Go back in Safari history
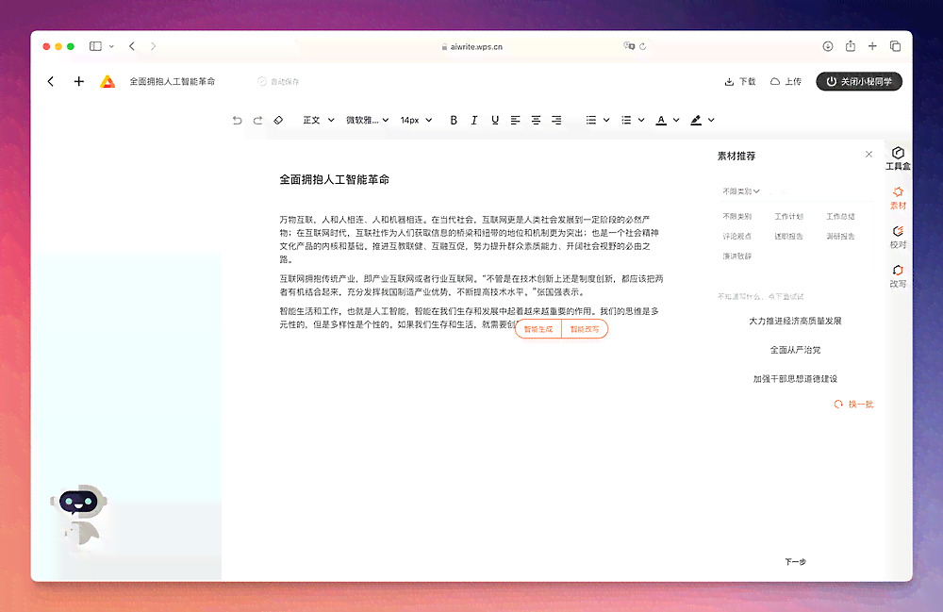The height and width of the screenshot is (612, 943). pyautogui.click(x=132, y=46)
